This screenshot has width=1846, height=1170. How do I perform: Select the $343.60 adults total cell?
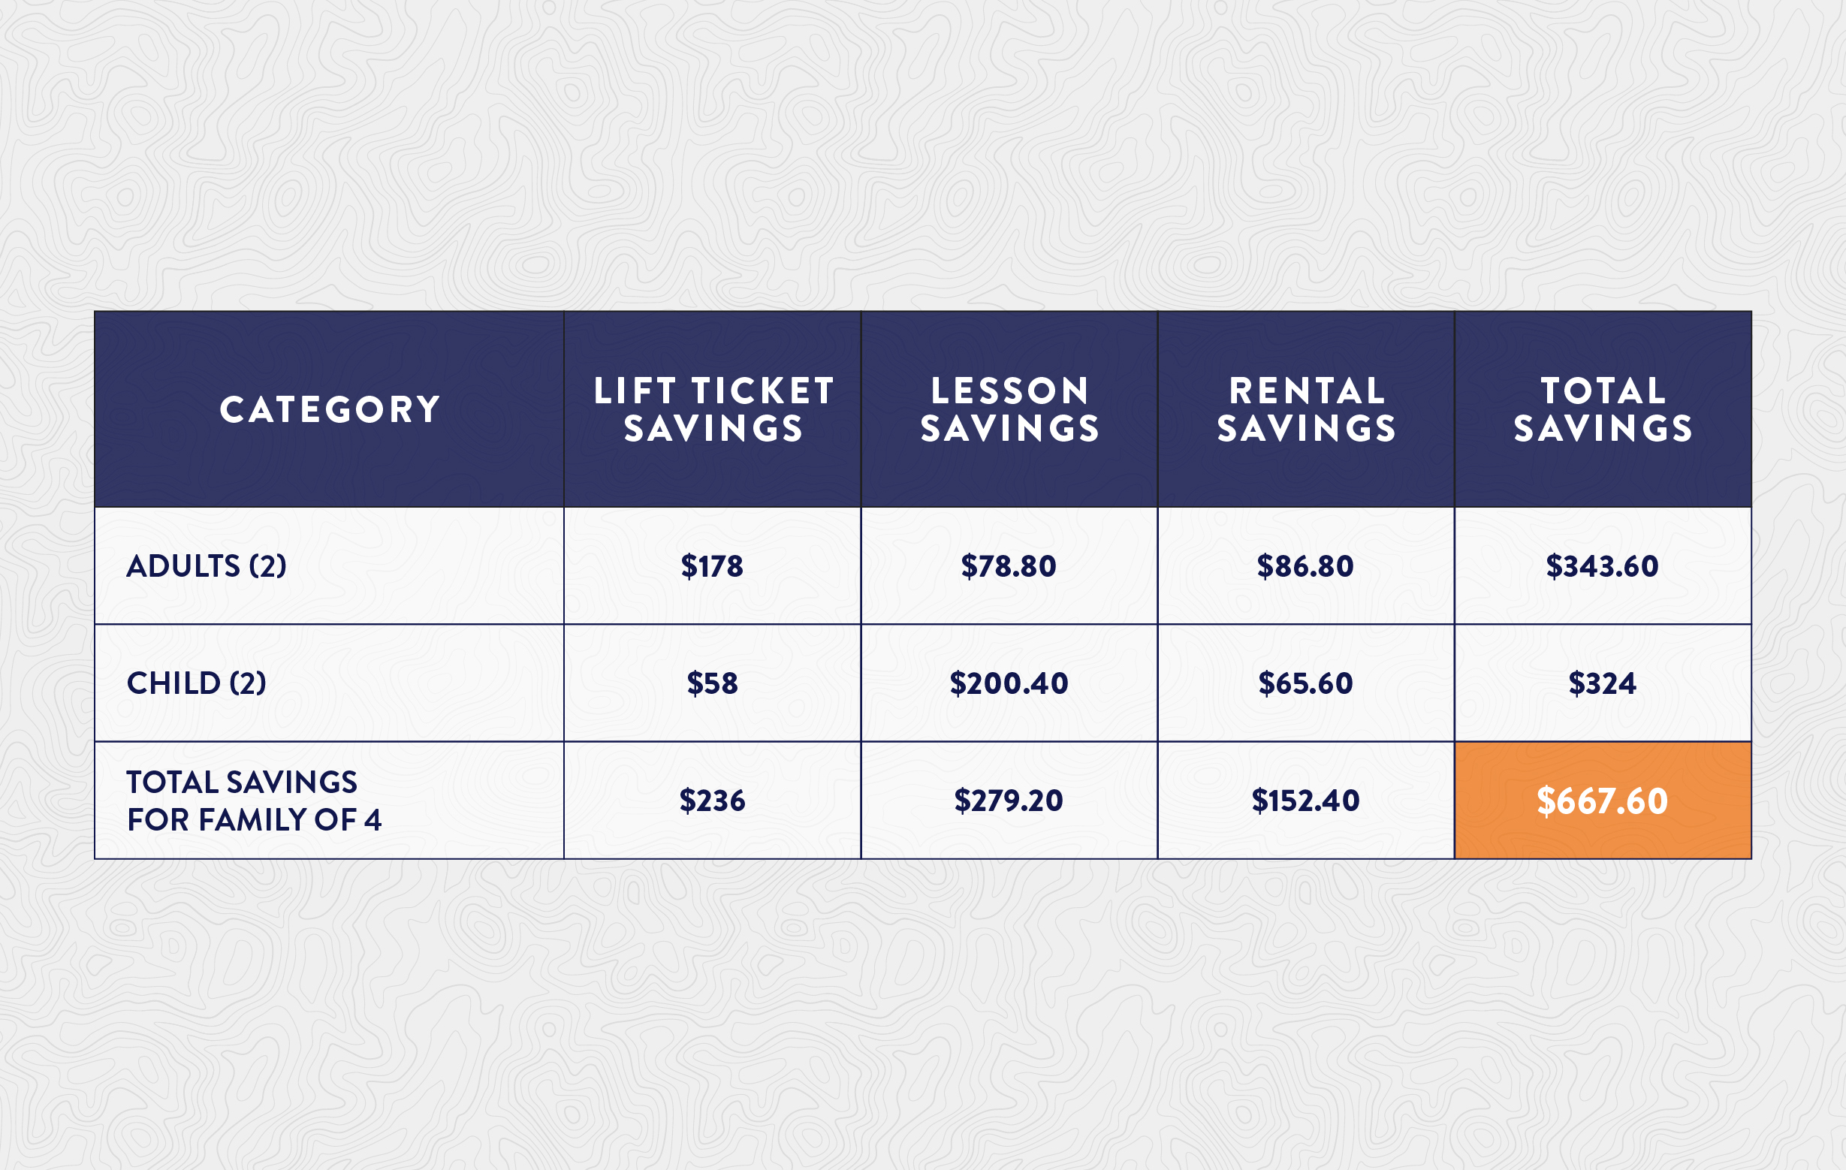pos(1603,565)
